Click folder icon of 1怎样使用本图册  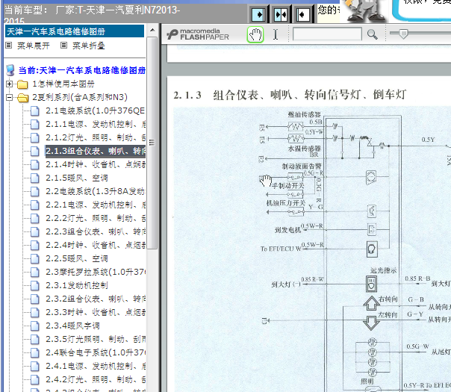[x=22, y=84]
